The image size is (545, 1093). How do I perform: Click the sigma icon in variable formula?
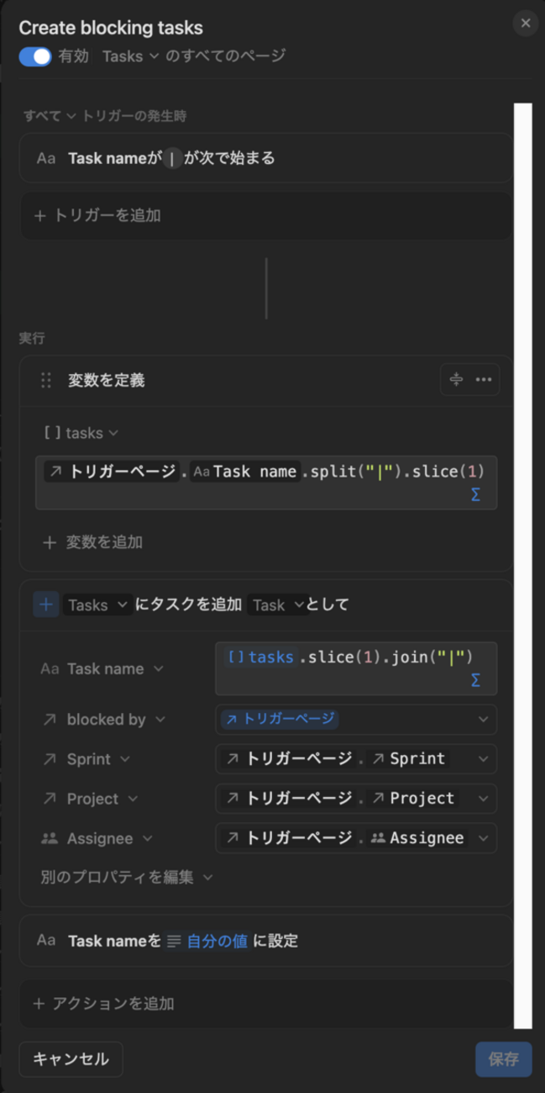pyautogui.click(x=475, y=495)
